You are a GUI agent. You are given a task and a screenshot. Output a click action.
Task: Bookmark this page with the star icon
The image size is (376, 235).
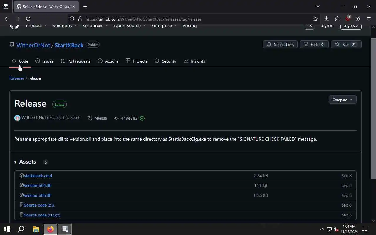pos(315,19)
